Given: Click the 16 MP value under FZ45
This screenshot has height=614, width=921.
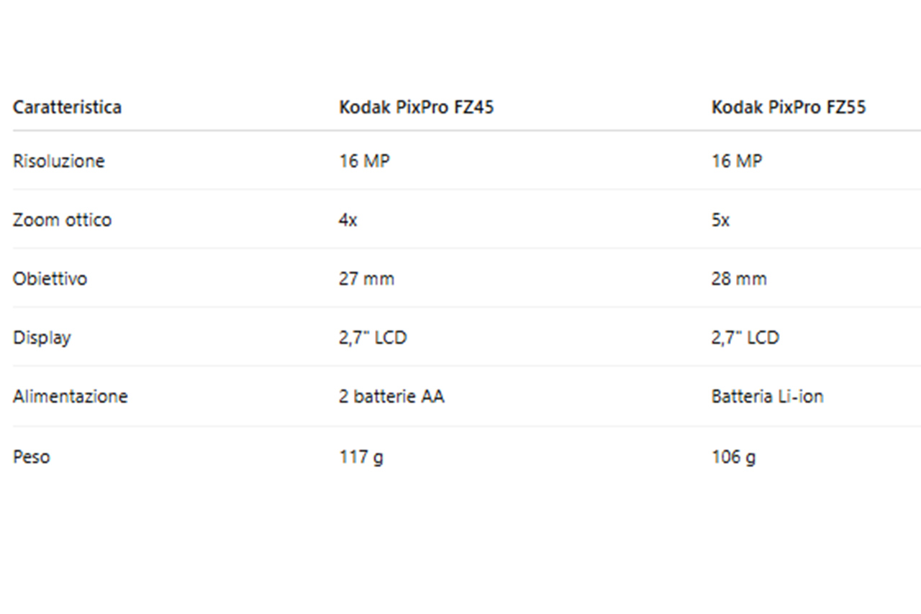Looking at the screenshot, I should coord(364,161).
